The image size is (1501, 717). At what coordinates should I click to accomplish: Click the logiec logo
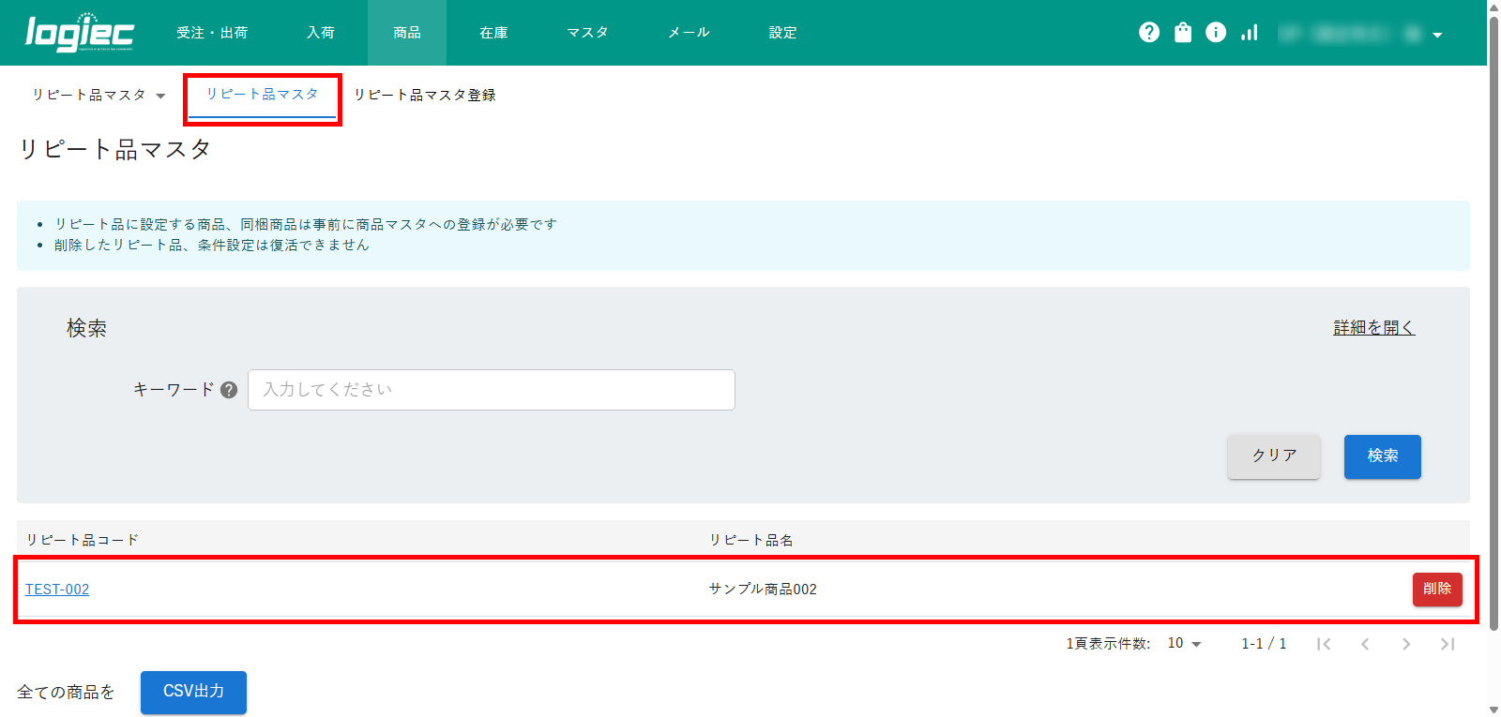point(80,33)
